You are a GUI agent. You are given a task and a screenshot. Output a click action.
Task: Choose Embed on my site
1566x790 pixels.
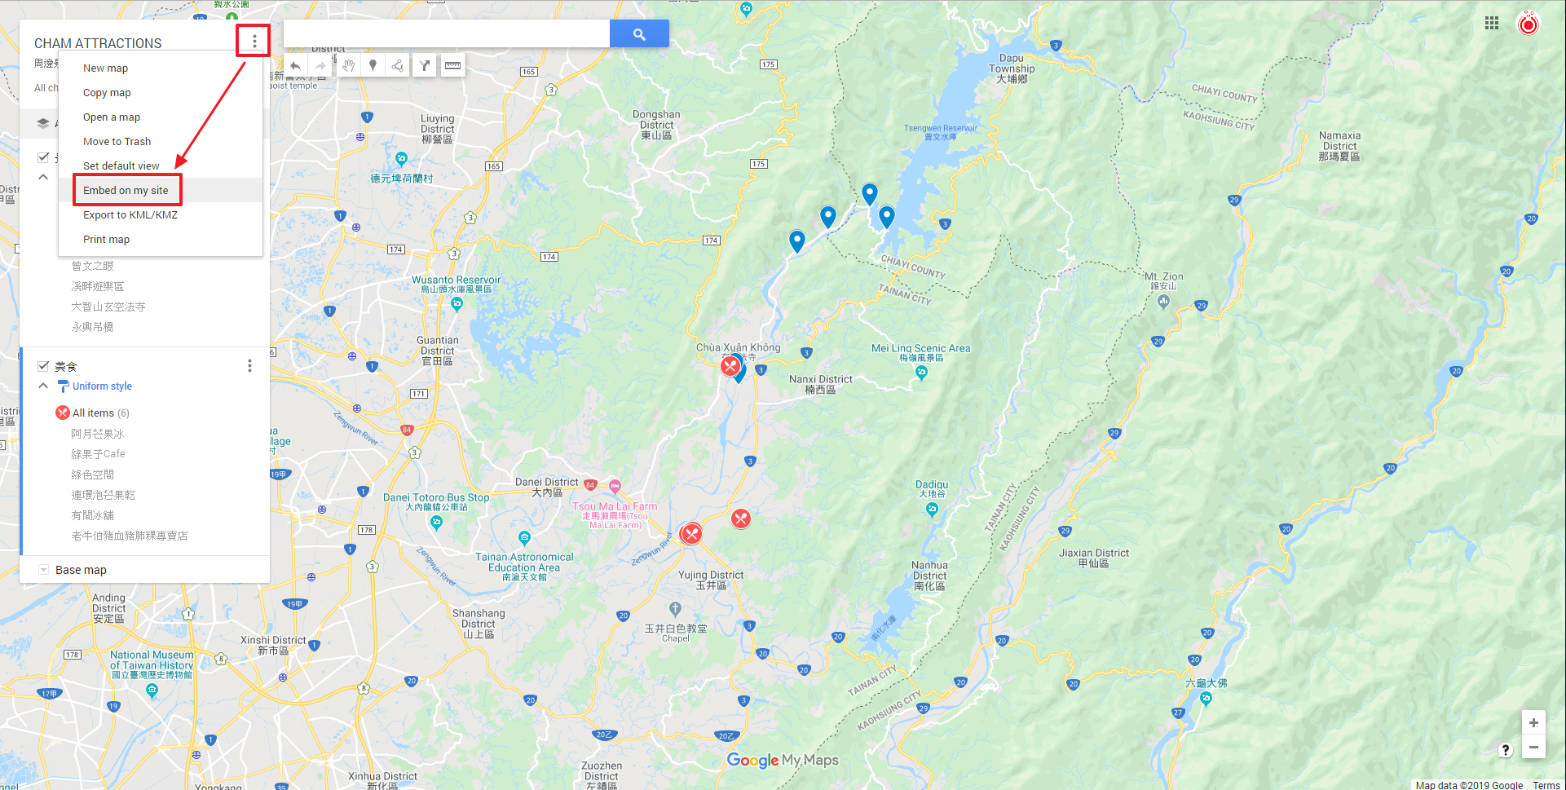click(126, 191)
